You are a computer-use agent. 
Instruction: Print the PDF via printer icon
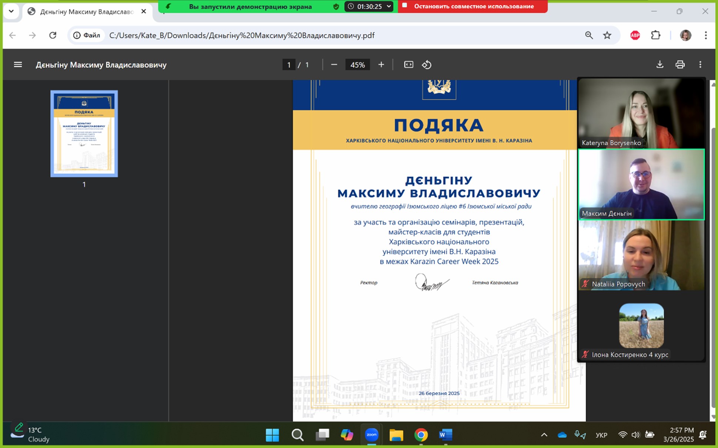(x=680, y=65)
